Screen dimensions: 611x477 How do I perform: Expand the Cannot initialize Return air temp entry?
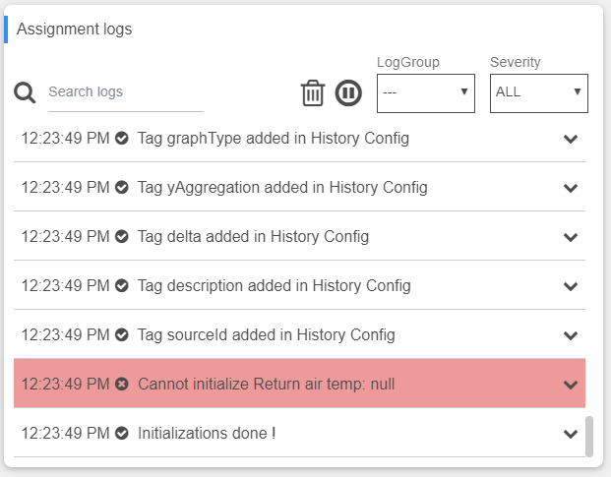570,385
